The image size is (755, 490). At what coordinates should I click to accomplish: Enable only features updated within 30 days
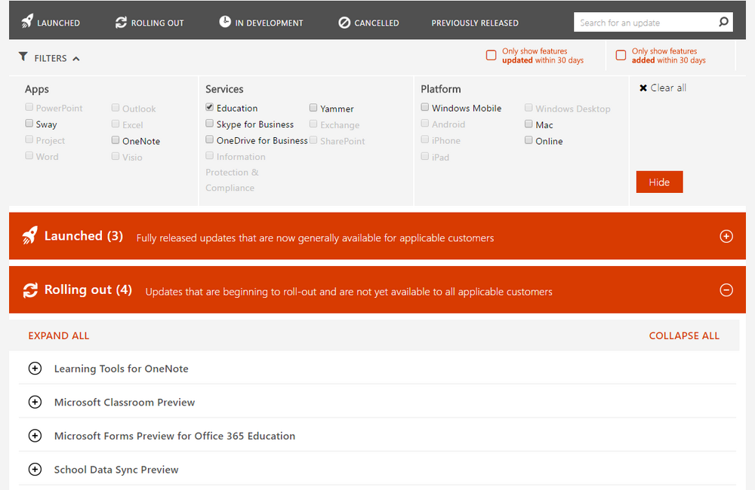click(491, 55)
